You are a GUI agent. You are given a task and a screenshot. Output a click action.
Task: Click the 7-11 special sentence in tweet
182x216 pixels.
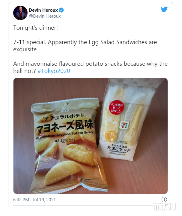point(85,46)
